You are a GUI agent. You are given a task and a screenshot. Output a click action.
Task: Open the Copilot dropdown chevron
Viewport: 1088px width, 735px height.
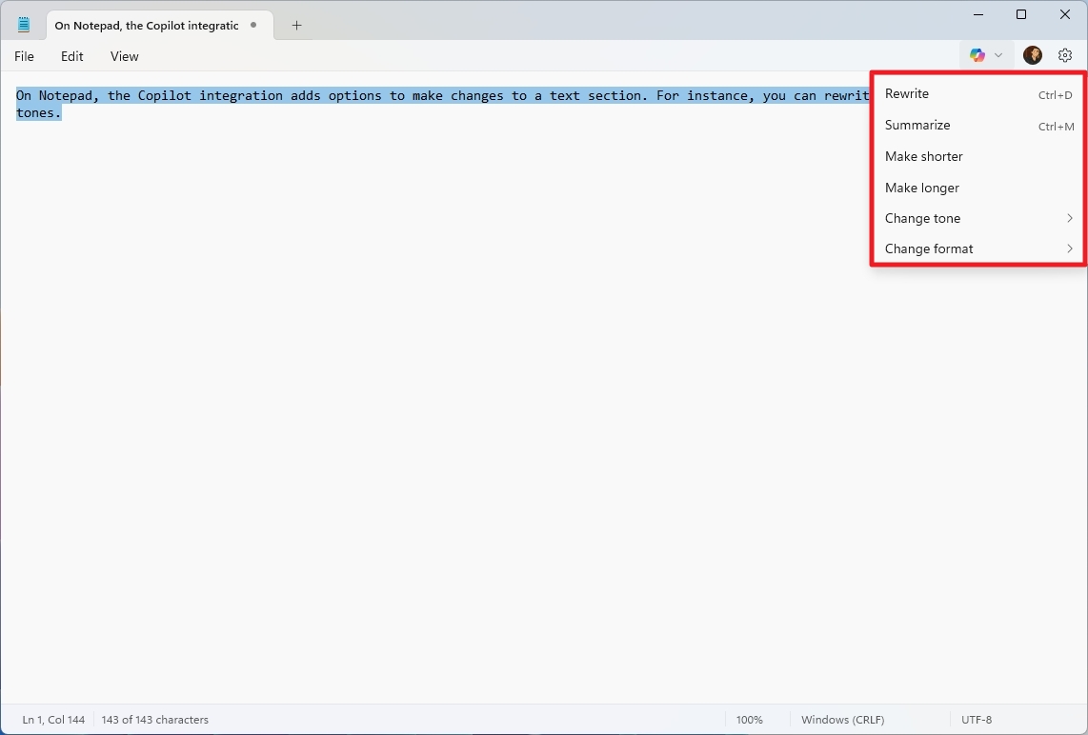[x=998, y=55]
